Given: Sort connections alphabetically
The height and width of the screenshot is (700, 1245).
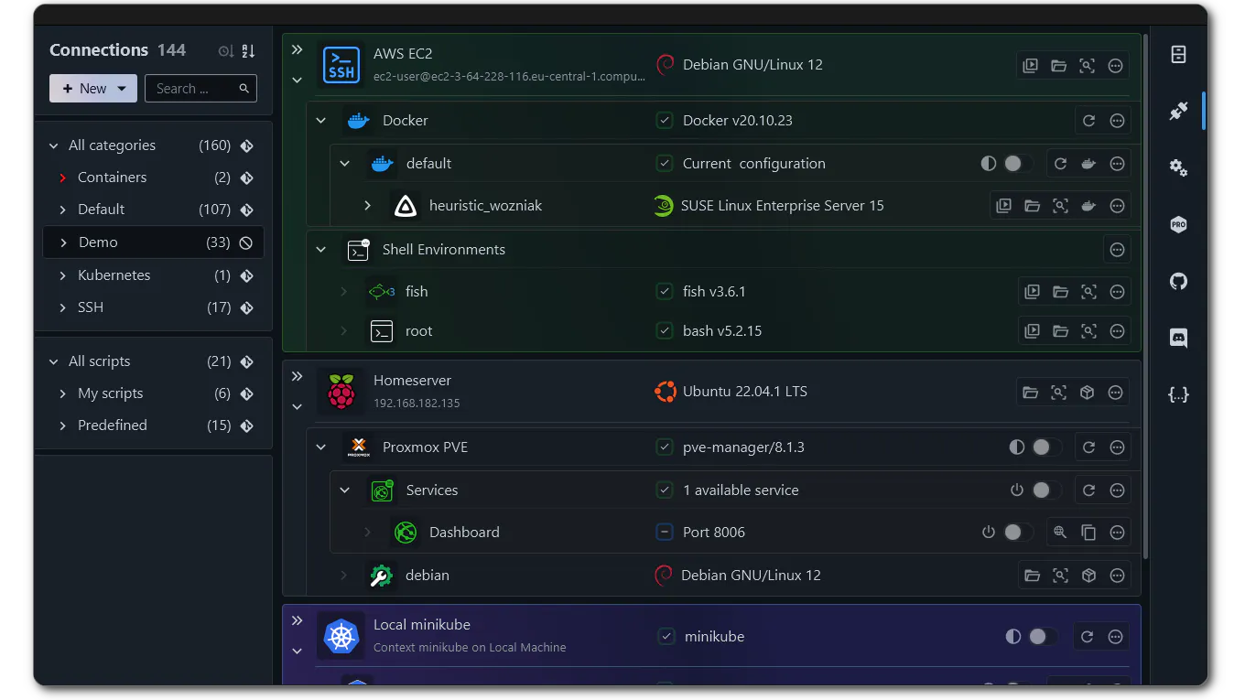Looking at the screenshot, I should click(x=248, y=51).
